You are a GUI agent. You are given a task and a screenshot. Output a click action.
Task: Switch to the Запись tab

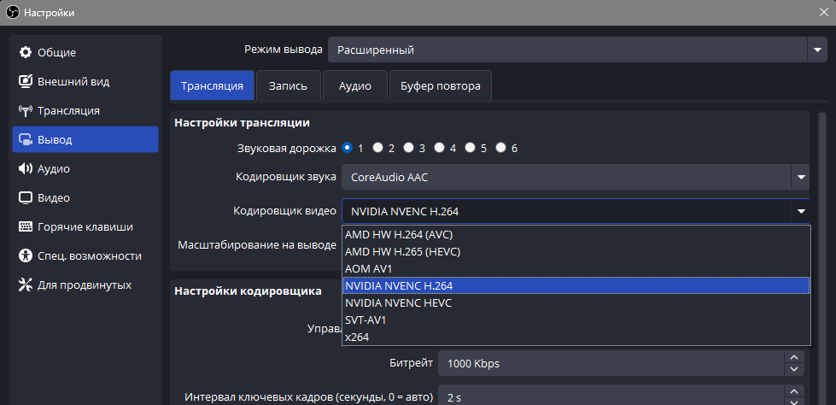point(288,85)
